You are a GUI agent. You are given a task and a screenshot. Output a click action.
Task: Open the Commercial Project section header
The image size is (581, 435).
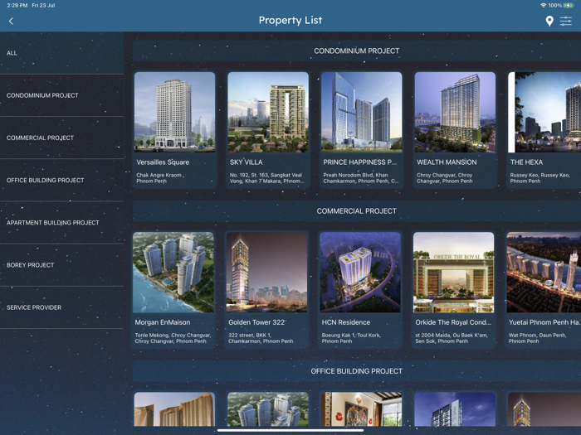pos(356,210)
